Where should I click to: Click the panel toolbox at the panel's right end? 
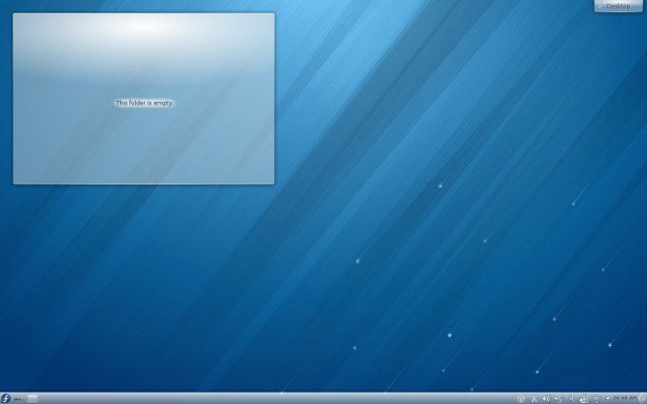pos(643,398)
